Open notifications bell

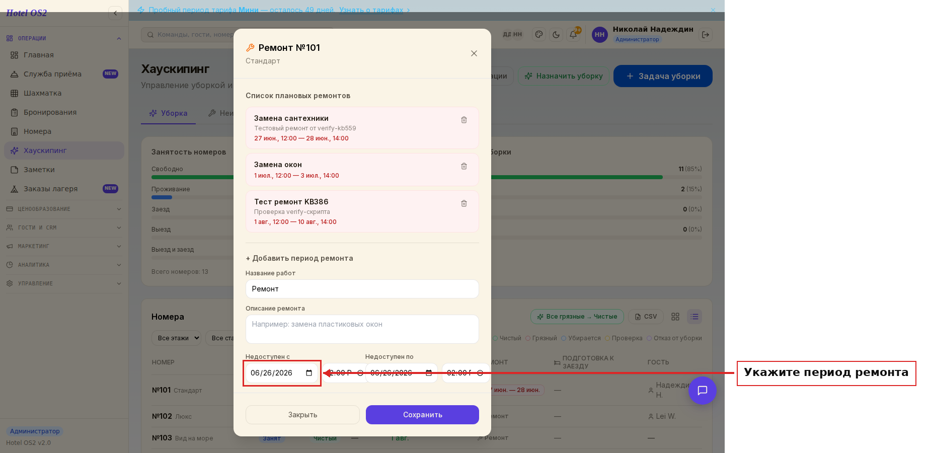(x=573, y=35)
